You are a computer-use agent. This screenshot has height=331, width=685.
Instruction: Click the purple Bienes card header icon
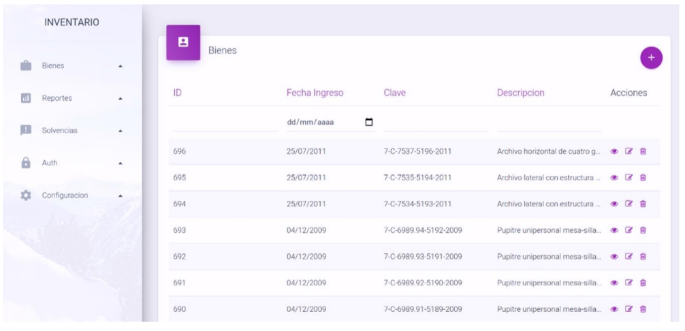(183, 42)
